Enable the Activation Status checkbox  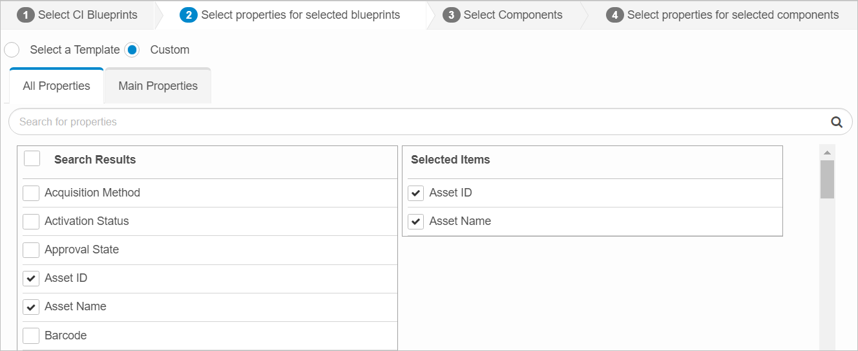point(31,222)
